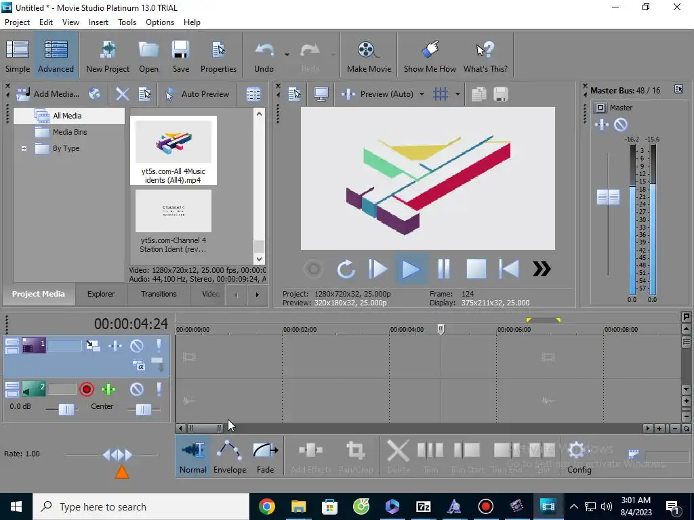Switch to Simple mode
694x520 pixels.
(18, 56)
